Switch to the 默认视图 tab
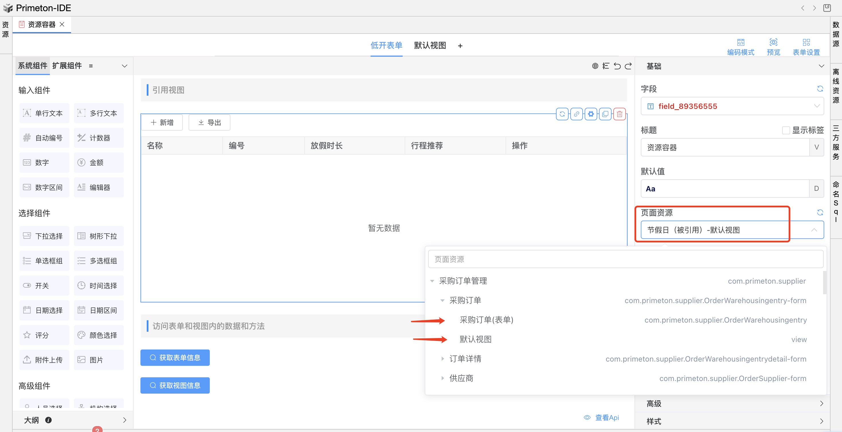842x432 pixels. click(x=430, y=46)
